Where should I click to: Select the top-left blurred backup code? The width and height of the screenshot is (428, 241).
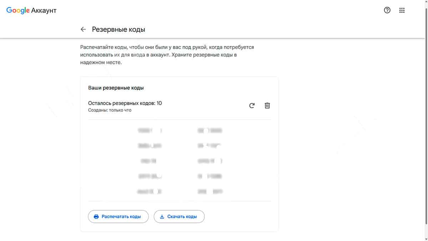coord(150,131)
